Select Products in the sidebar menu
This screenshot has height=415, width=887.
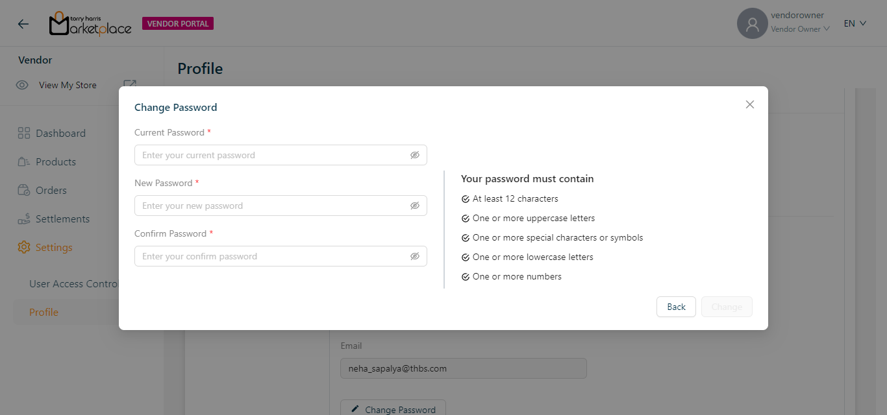56,161
